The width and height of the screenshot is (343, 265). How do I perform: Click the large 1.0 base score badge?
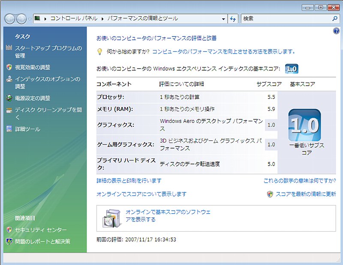[x=304, y=125]
